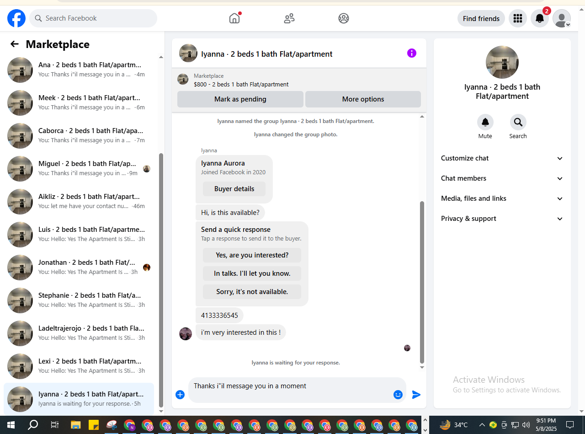Open File Explorer from taskbar
Image resolution: width=585 pixels, height=434 pixels.
click(x=75, y=425)
